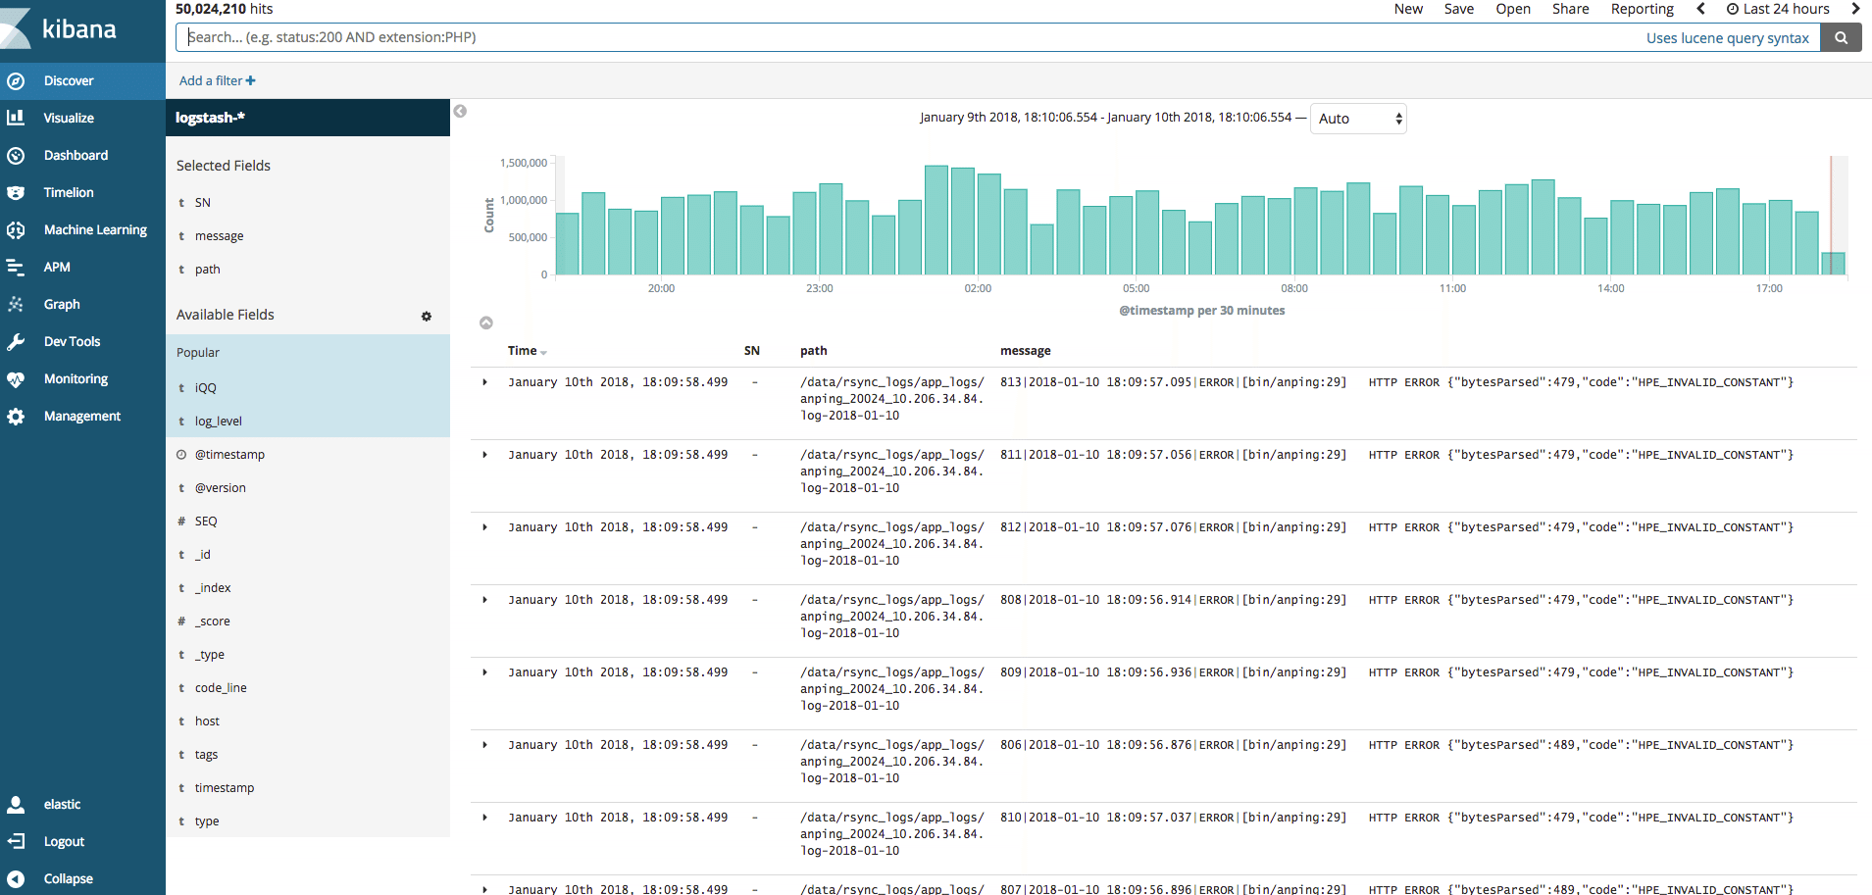
Task: Click the Kibana logo
Action: tap(61, 29)
